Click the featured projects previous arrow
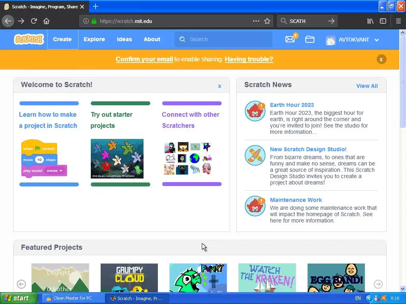The image size is (406, 304). point(21,284)
